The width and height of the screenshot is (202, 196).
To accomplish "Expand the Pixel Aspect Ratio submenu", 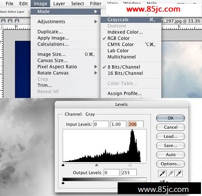I will [x=66, y=67].
